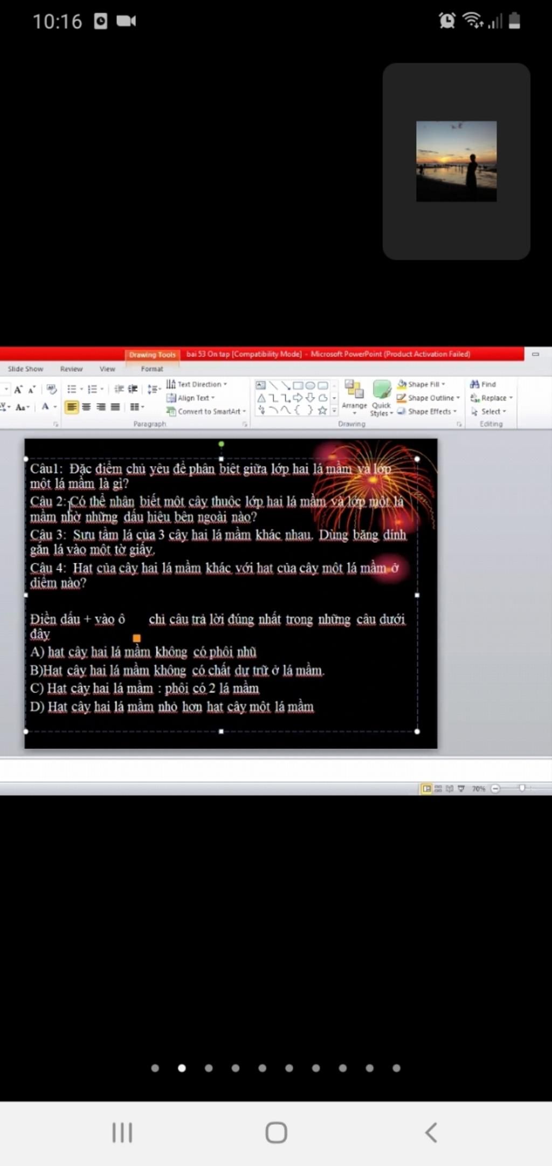The height and width of the screenshot is (1166, 552).
Task: Increase font size with the Grow Font button
Action: point(18,389)
